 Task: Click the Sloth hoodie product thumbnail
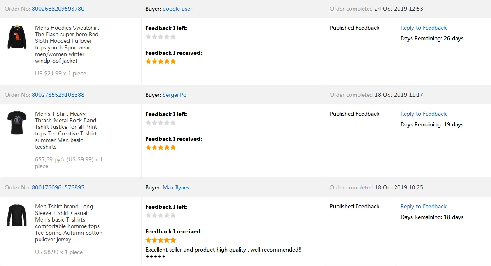pyautogui.click(x=17, y=37)
